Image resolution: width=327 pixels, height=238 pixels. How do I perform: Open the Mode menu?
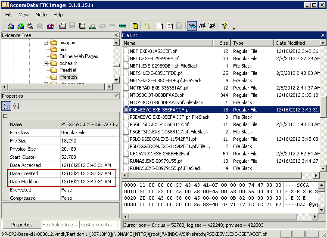pos(41,15)
